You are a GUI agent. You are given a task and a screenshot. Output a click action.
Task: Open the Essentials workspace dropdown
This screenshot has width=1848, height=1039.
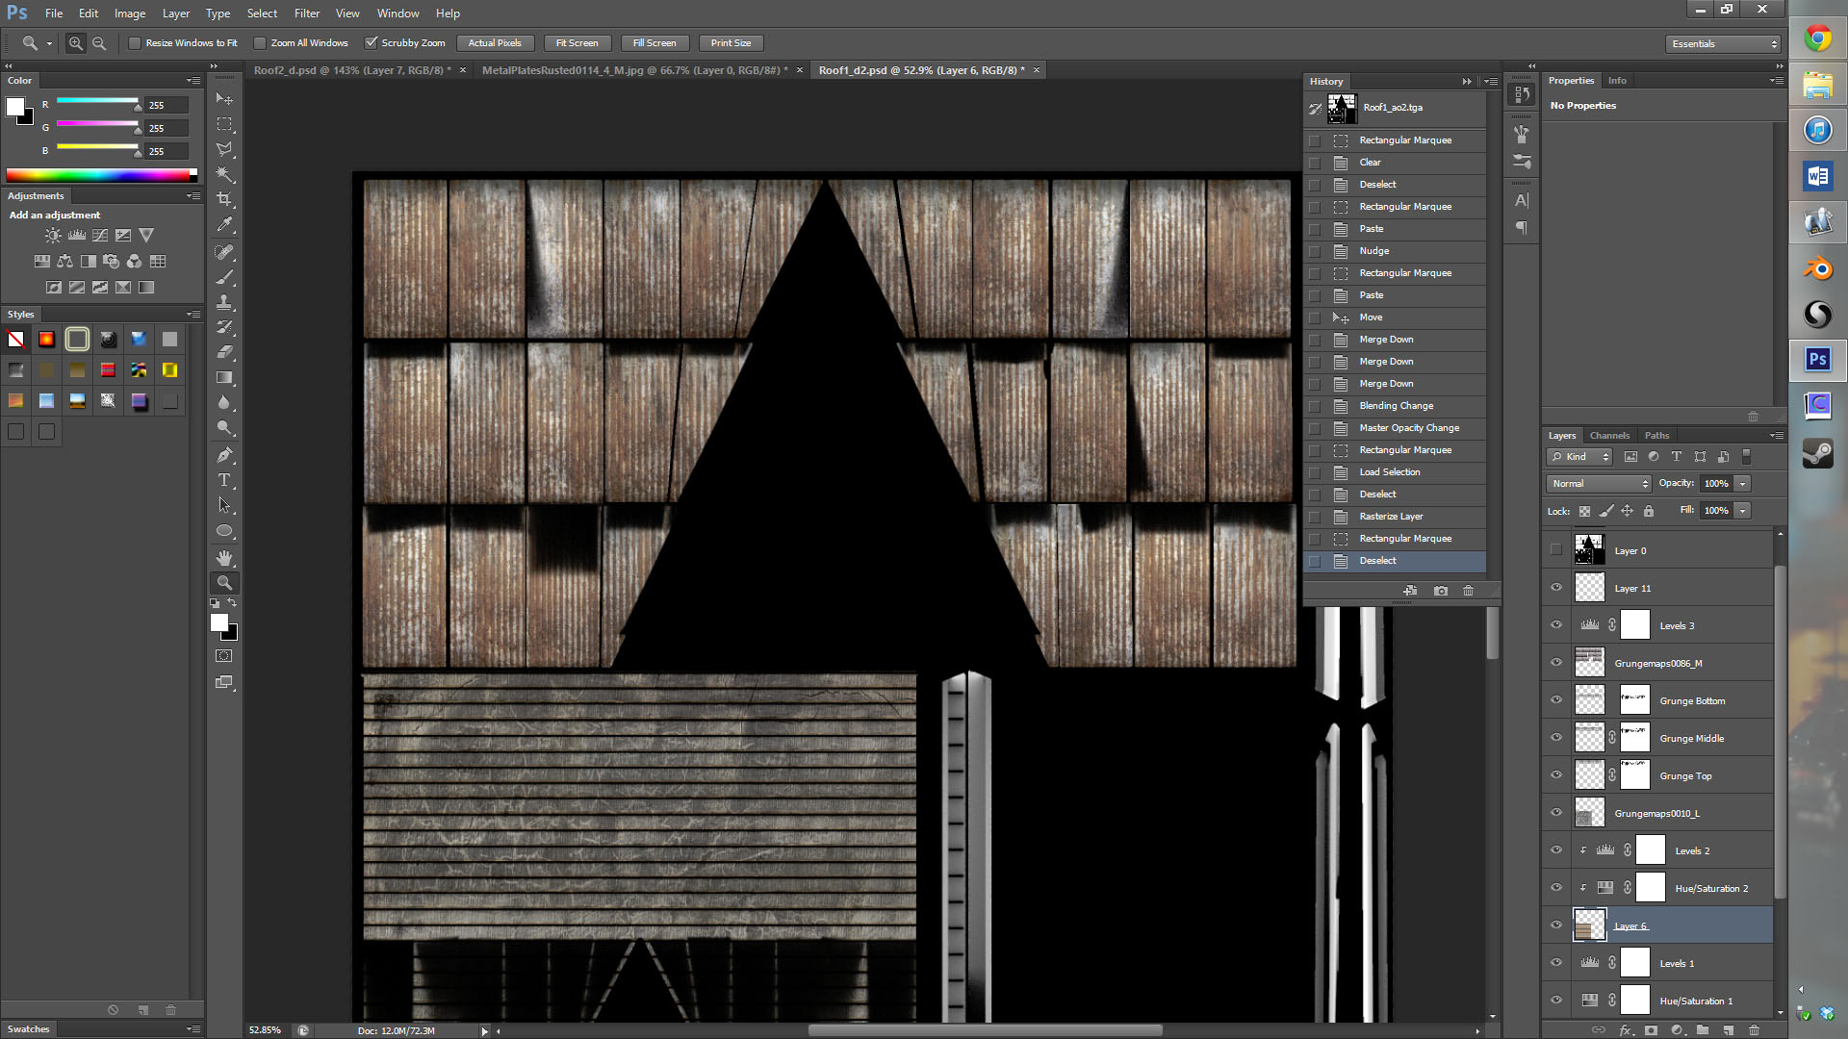pos(1723,44)
